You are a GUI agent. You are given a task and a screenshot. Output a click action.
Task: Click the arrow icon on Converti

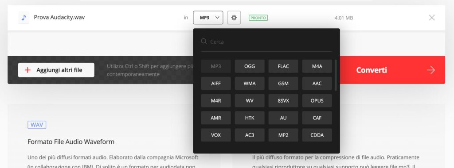coord(431,70)
